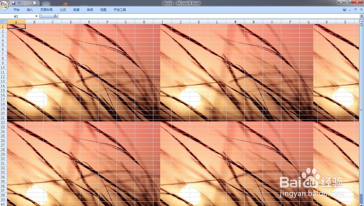The height and width of the screenshot is (206, 364).
Task: Click the vertical split box above scrollbar
Action: point(361,21)
